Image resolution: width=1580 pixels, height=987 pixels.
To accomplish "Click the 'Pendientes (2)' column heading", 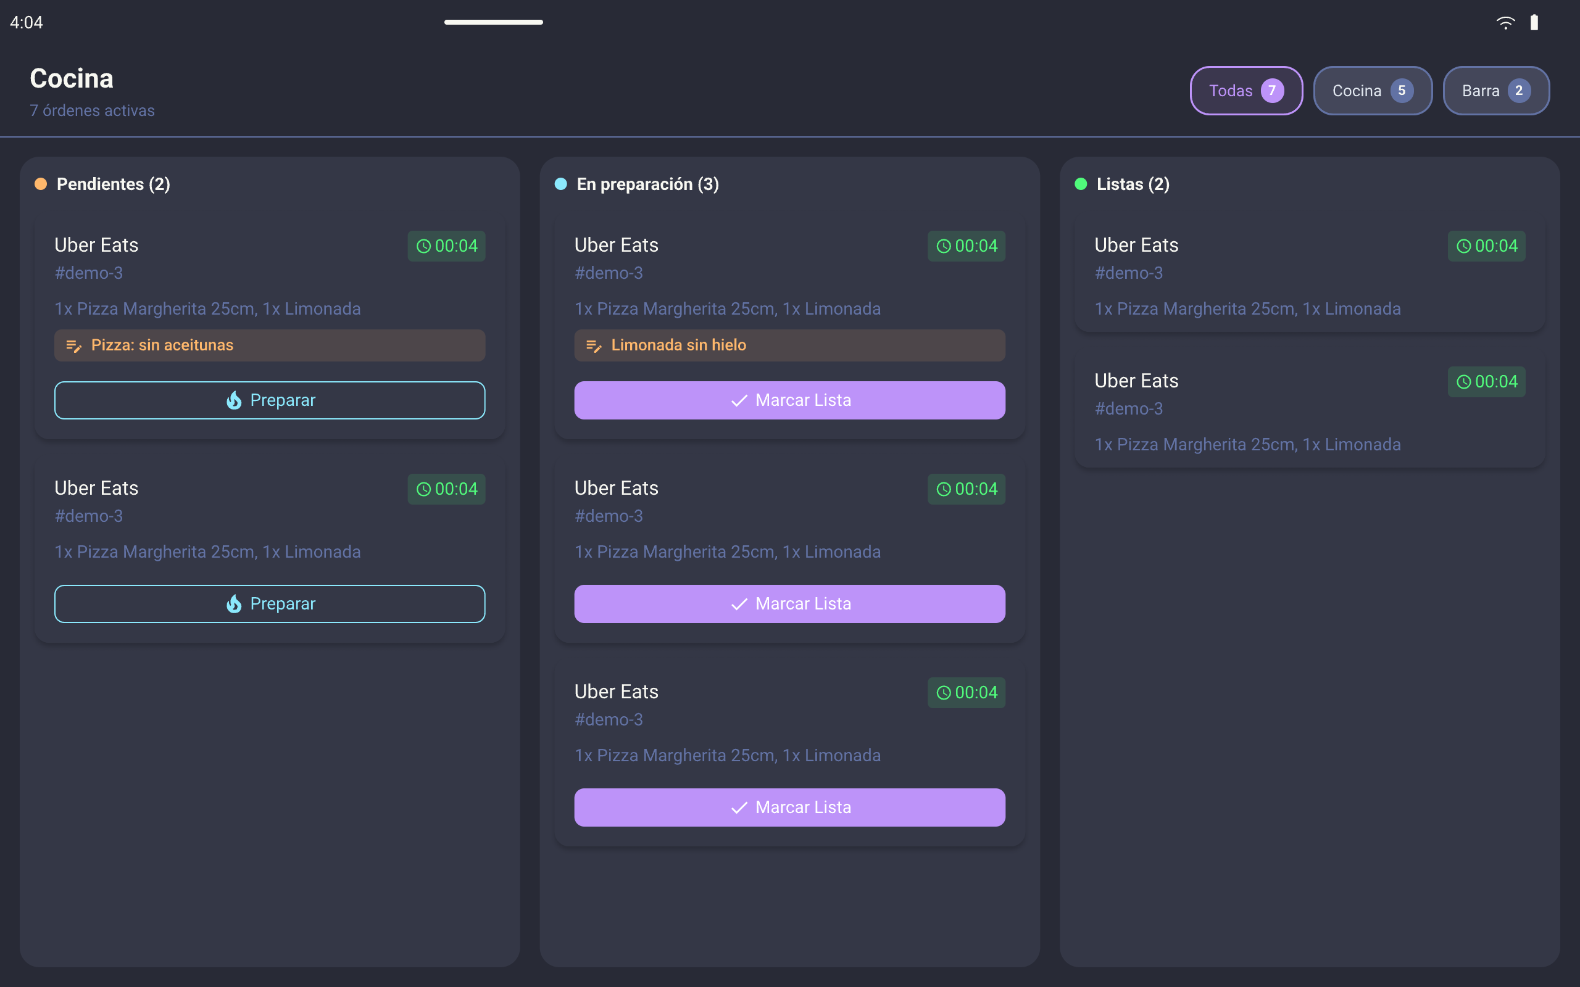I will (x=114, y=184).
